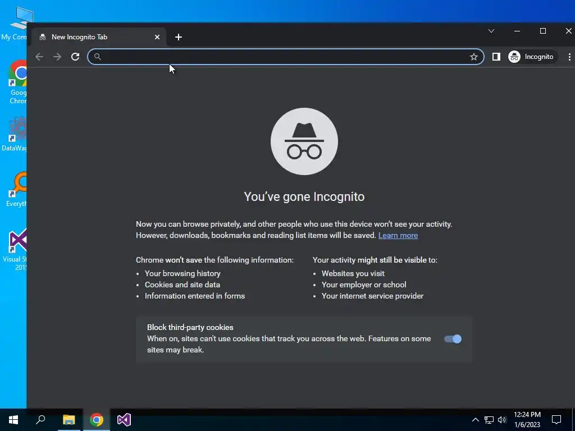Viewport: 575px width, 431px height.
Task: Click "Your internet service provider" text
Action: [373, 296]
